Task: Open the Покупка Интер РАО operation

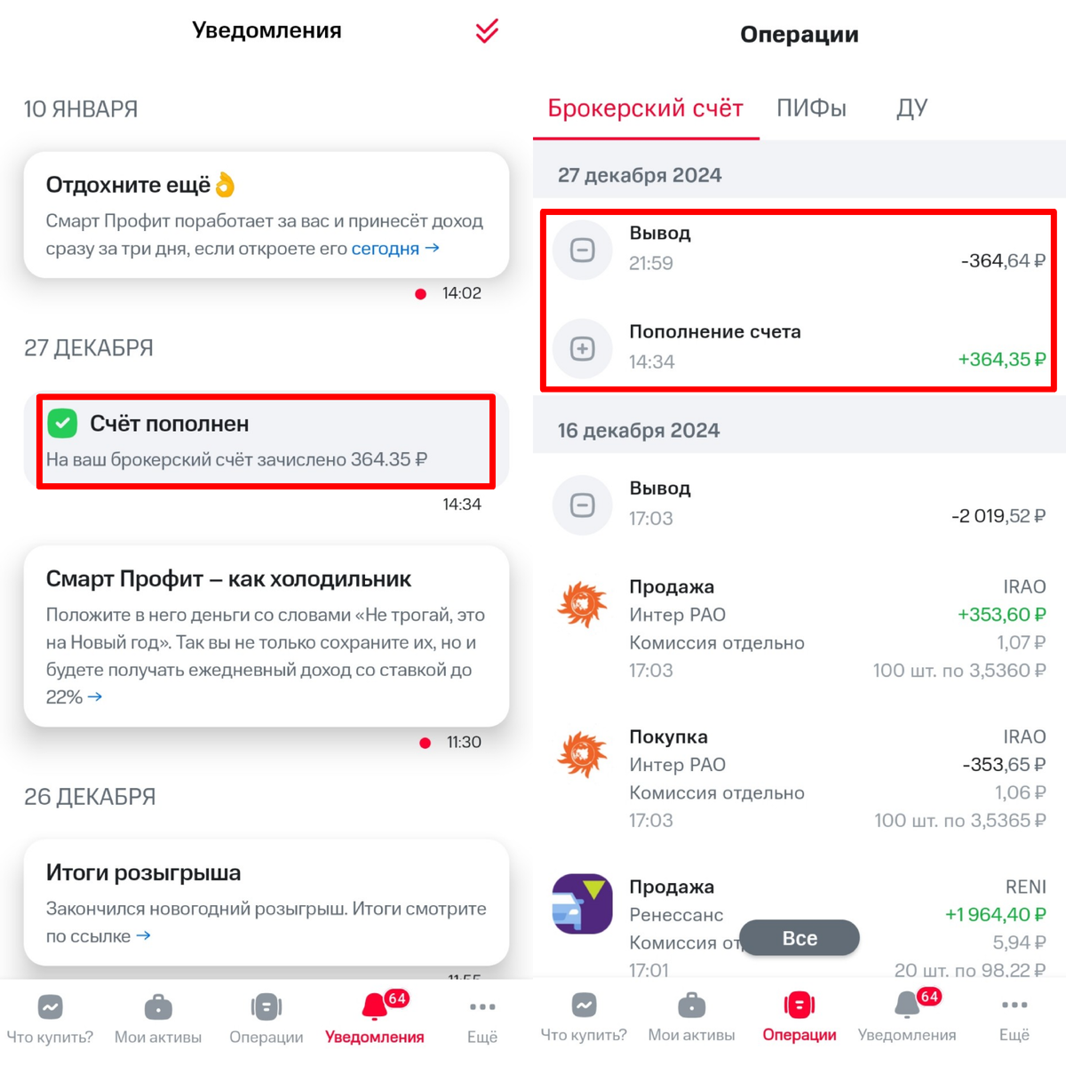Action: coord(799,778)
